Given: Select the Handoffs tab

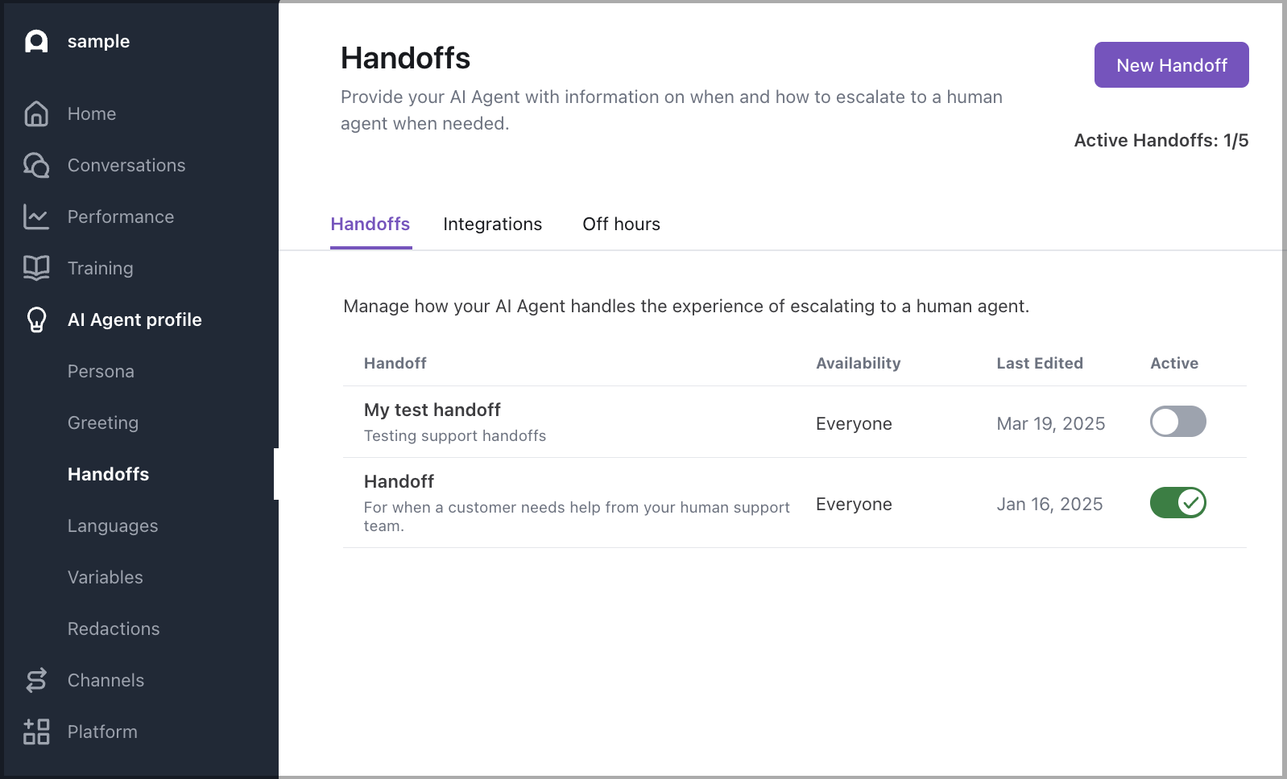Looking at the screenshot, I should click(370, 224).
